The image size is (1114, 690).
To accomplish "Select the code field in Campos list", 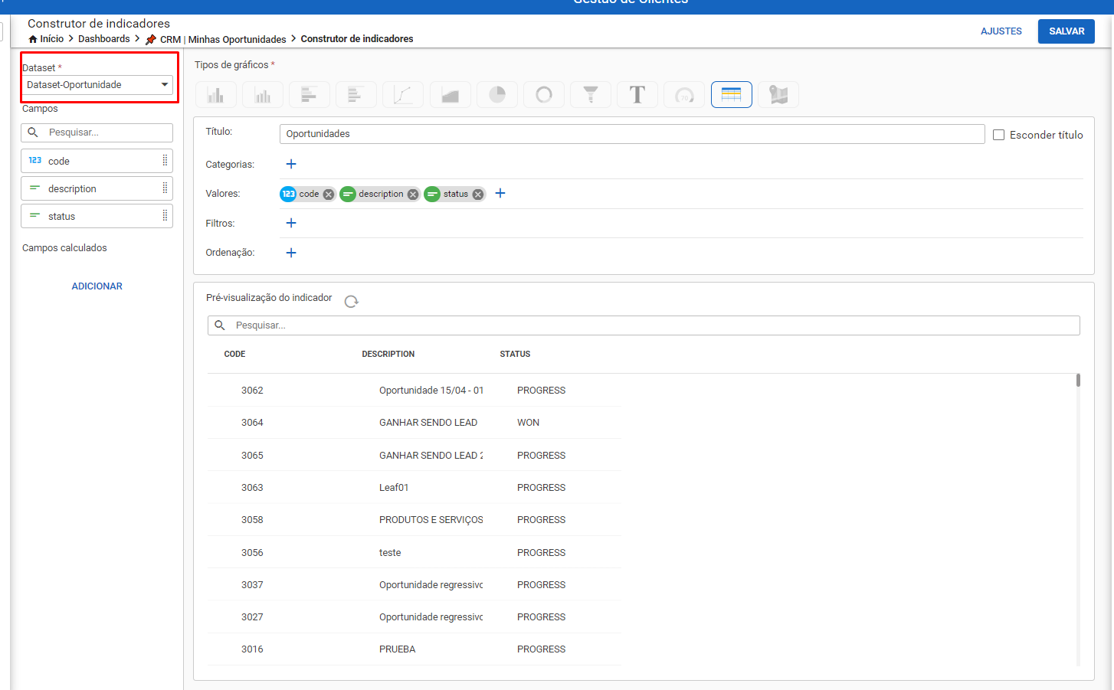I will tap(97, 161).
